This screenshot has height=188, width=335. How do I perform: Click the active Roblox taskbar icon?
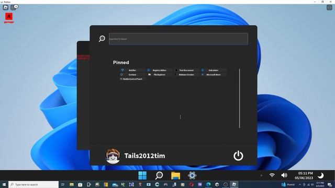coord(234,184)
